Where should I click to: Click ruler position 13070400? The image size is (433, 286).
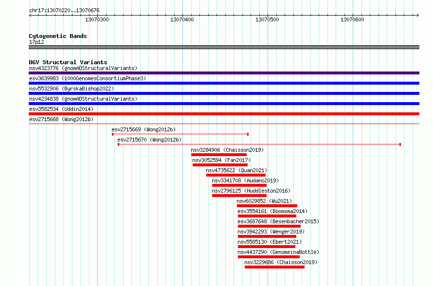click(182, 19)
